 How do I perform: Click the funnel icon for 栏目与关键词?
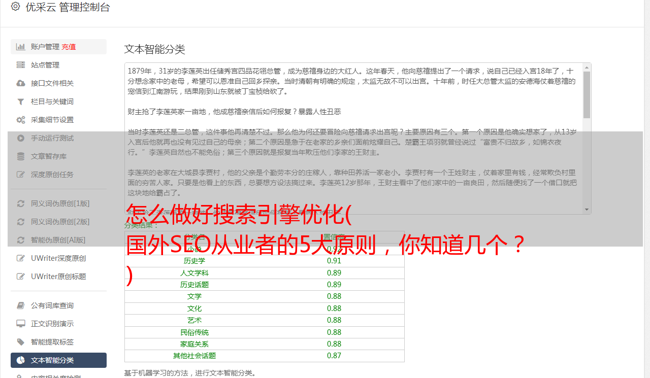point(21,101)
